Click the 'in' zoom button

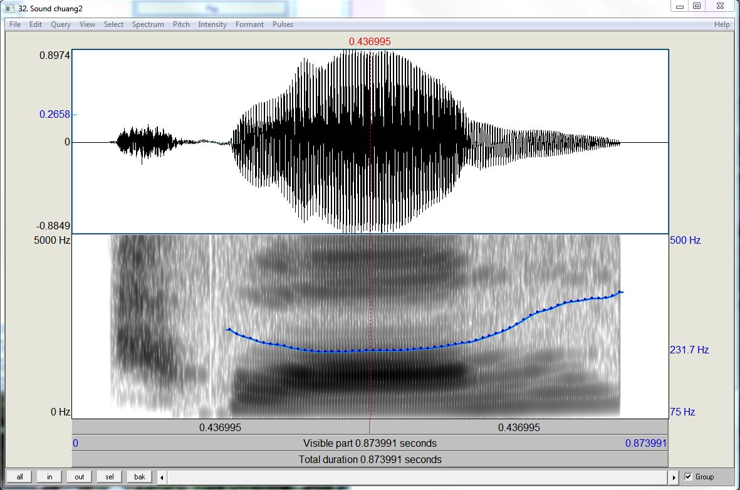[50, 477]
